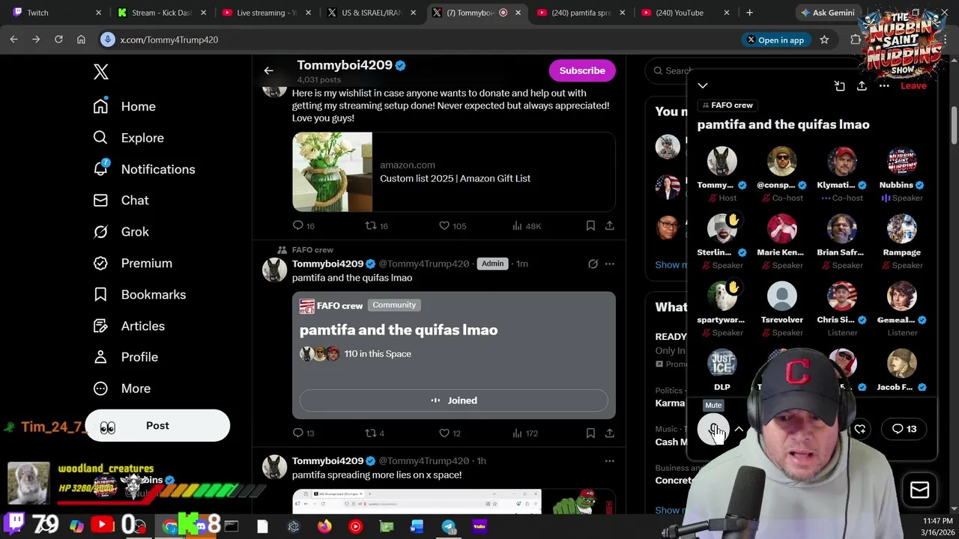Click the Articles icon in sidebar

click(x=100, y=326)
